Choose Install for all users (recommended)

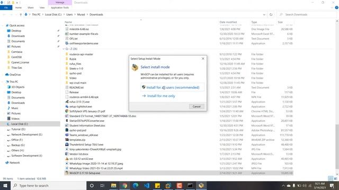click(x=172, y=88)
